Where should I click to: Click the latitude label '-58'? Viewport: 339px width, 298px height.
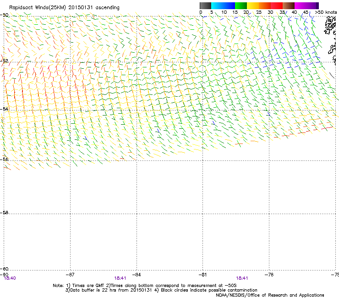click(x=4, y=213)
